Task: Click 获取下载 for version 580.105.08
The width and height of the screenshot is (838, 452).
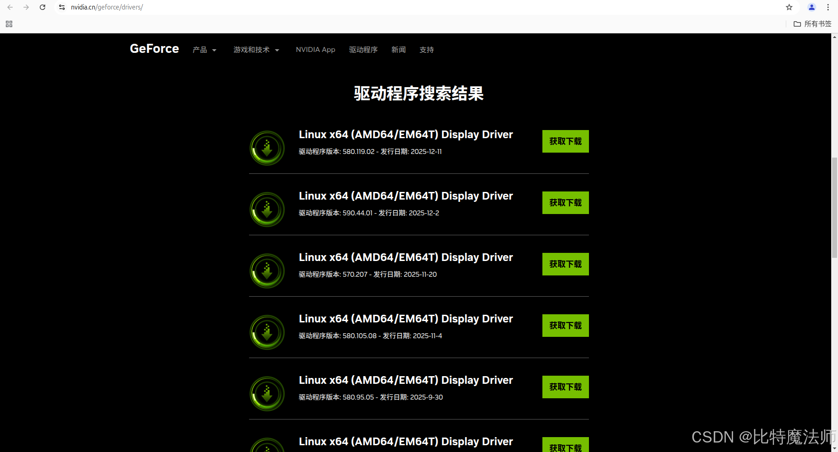Action: point(565,326)
